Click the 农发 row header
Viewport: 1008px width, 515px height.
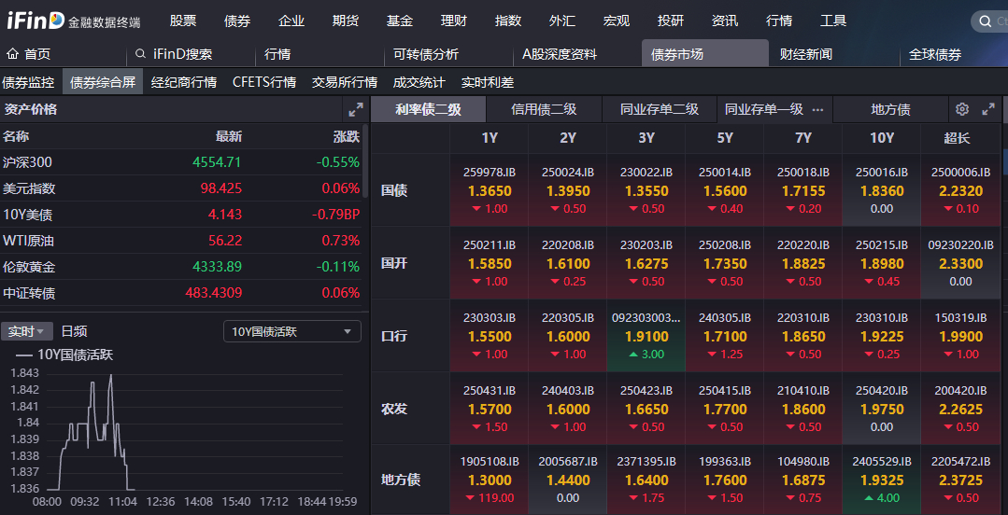[394, 409]
